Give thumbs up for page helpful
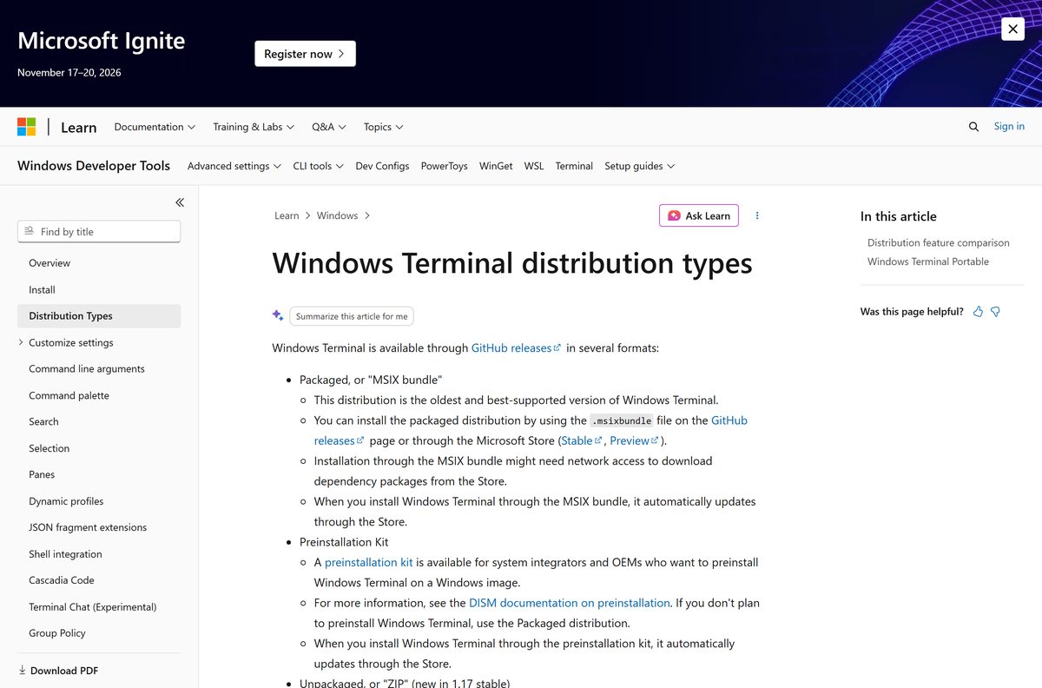The height and width of the screenshot is (688, 1042). point(979,312)
